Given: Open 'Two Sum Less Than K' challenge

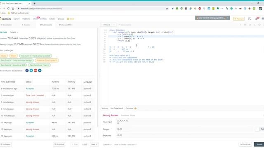Looking at the screenshot, I should pyautogui.click(x=39, y=65).
